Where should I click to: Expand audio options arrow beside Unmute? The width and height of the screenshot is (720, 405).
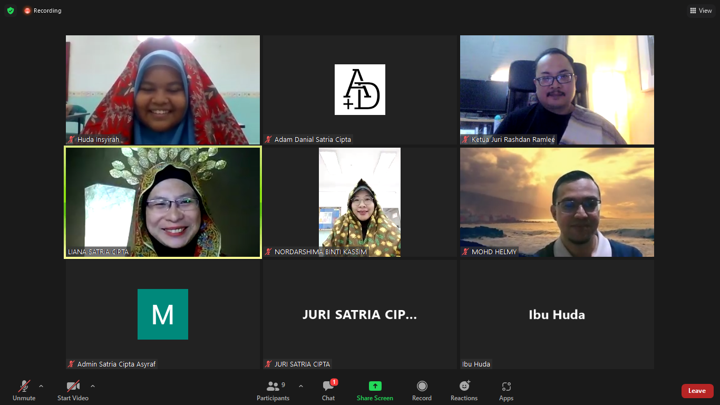[x=41, y=386]
